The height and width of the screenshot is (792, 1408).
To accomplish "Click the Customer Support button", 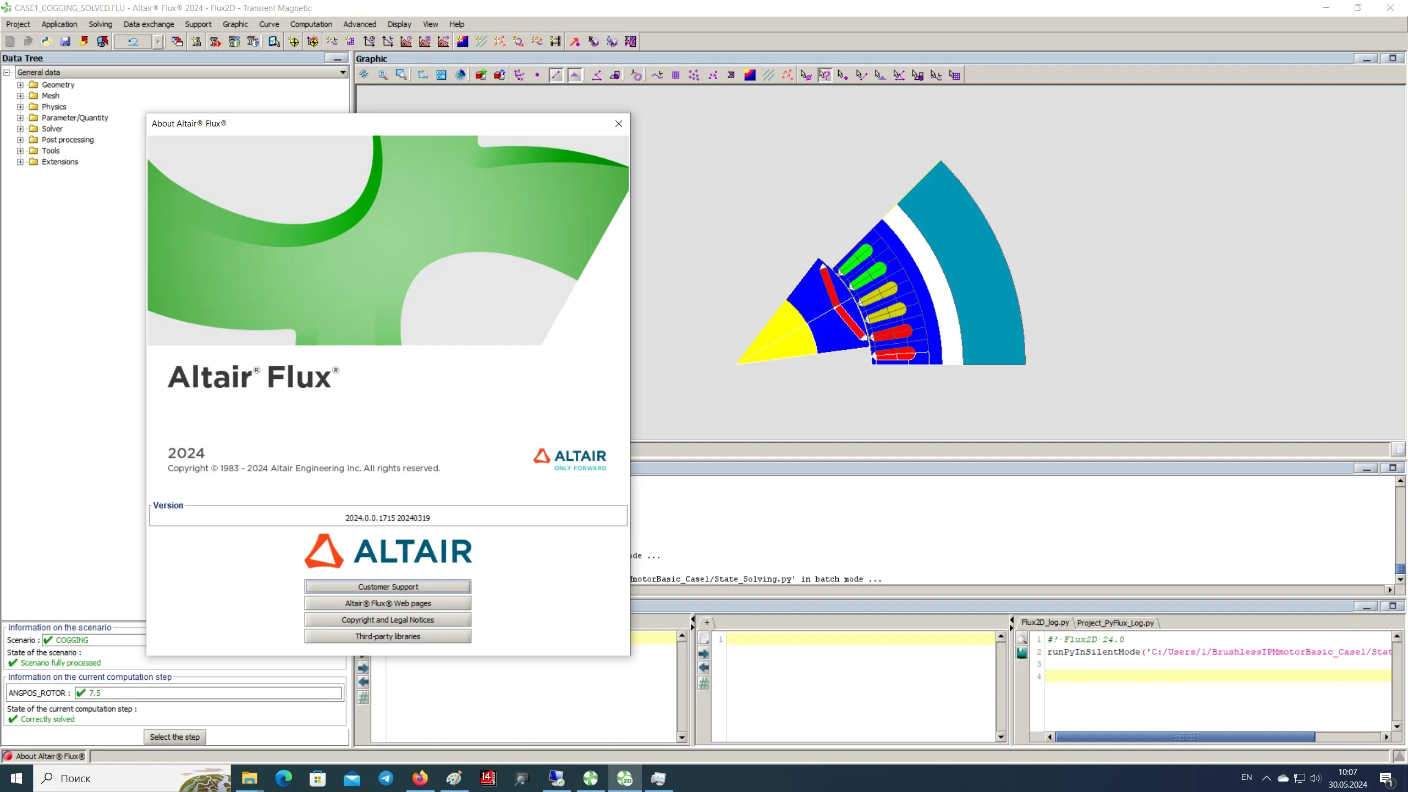I will pyautogui.click(x=388, y=587).
